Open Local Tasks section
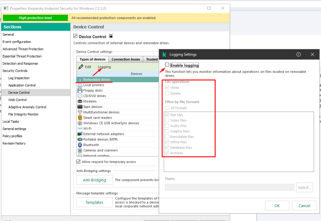 coord(11,122)
